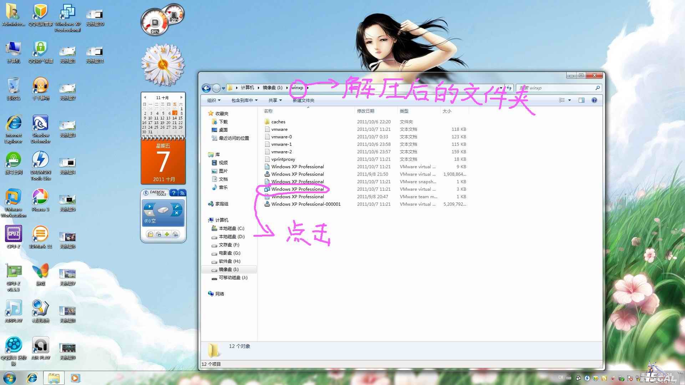Open view options dropdown arrow
The image size is (685, 385).
pyautogui.click(x=569, y=100)
